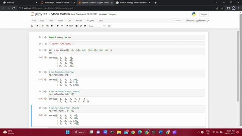Screen dimensions: 242x136
Task: Click the np.transpose(ar1) code cell
Action: tap(126, 73)
